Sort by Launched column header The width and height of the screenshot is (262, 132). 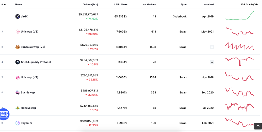click(208, 4)
